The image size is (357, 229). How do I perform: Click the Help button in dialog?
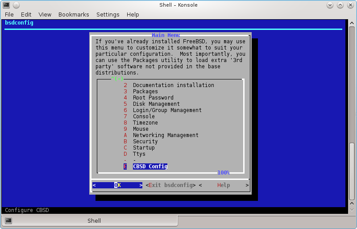[x=224, y=185]
